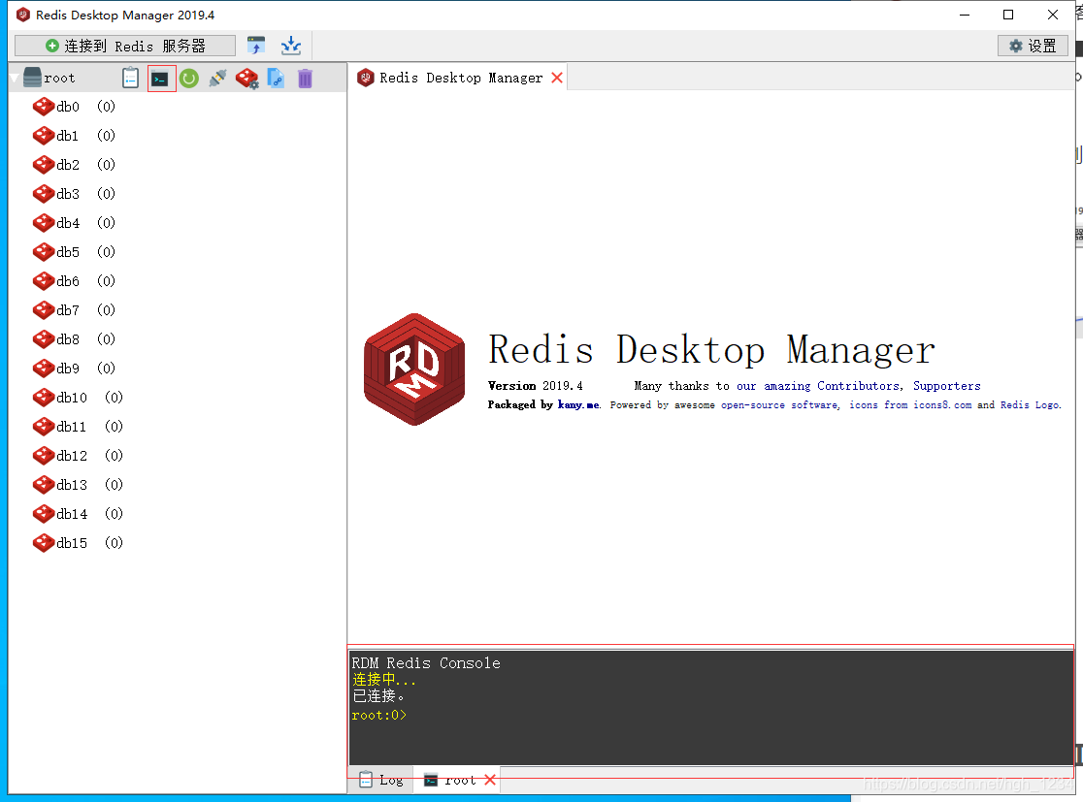Click the red cube icon beside db15
This screenshot has width=1083, height=802.
point(44,543)
